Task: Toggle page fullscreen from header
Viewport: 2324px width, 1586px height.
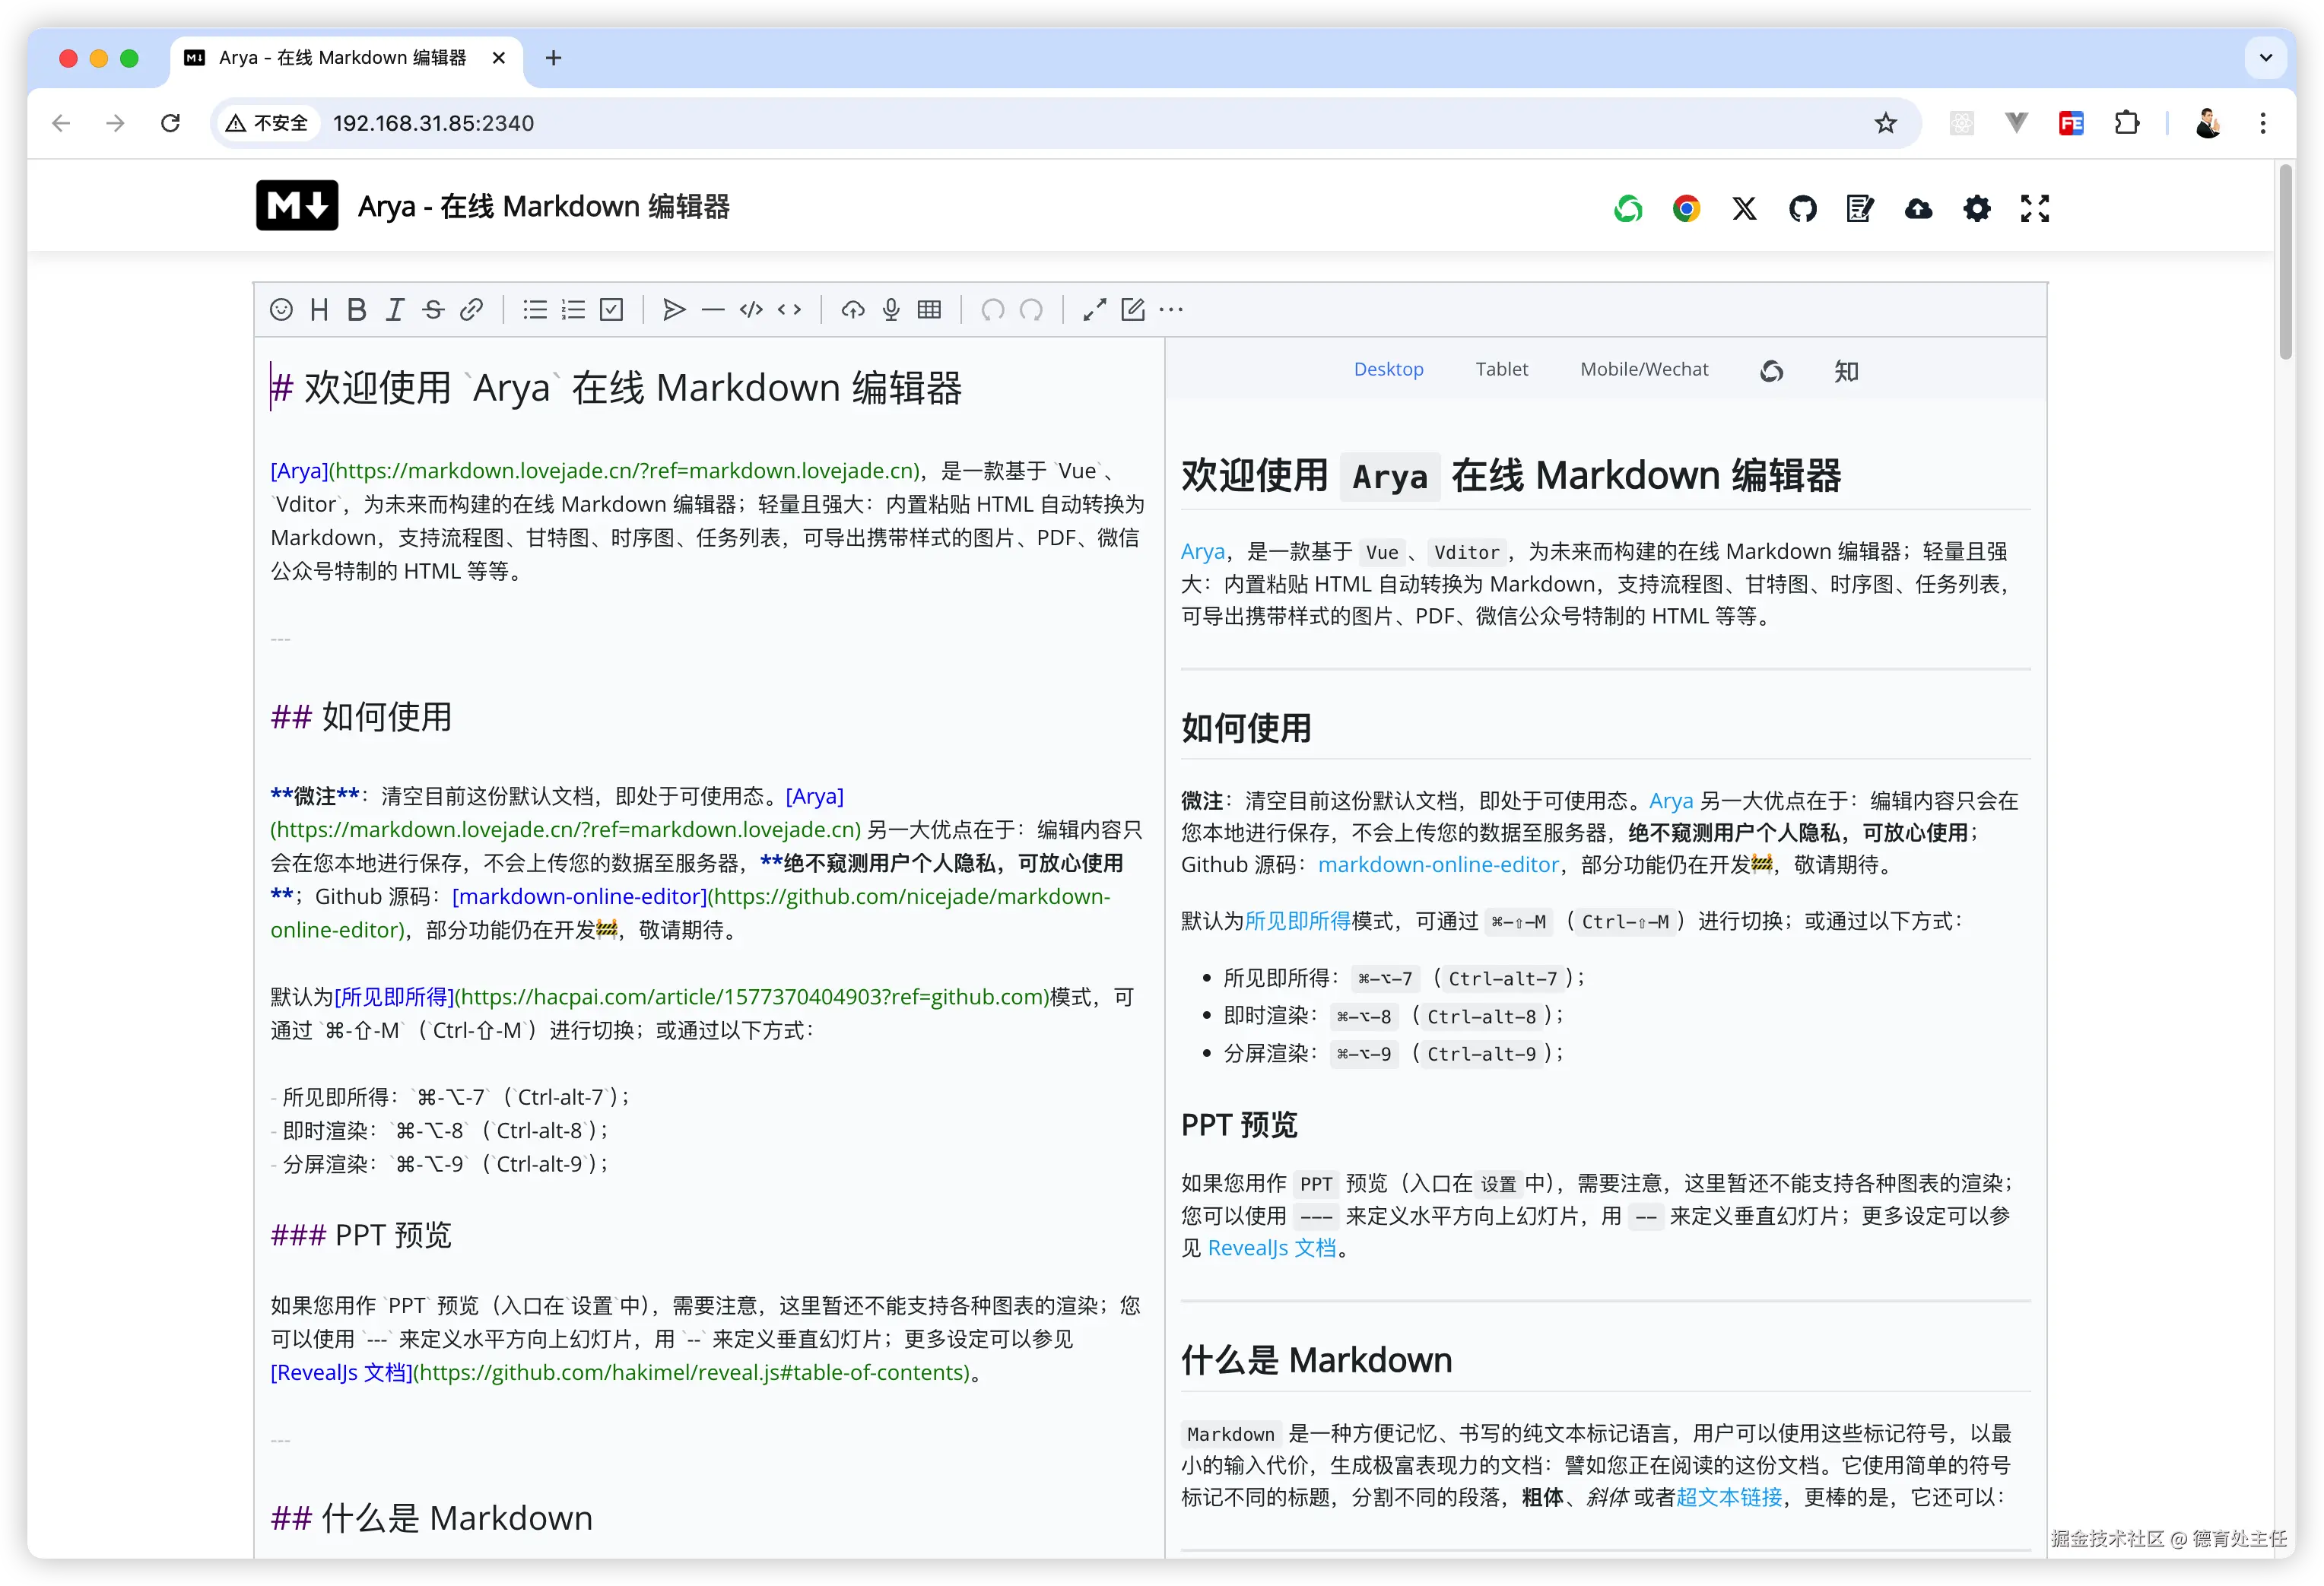Action: [2034, 208]
